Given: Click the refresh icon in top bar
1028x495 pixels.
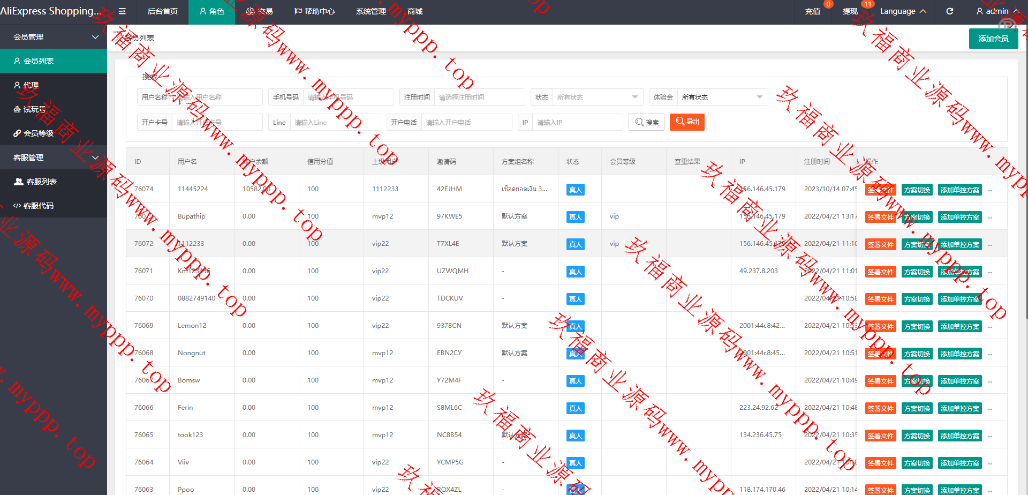Looking at the screenshot, I should coord(949,11).
